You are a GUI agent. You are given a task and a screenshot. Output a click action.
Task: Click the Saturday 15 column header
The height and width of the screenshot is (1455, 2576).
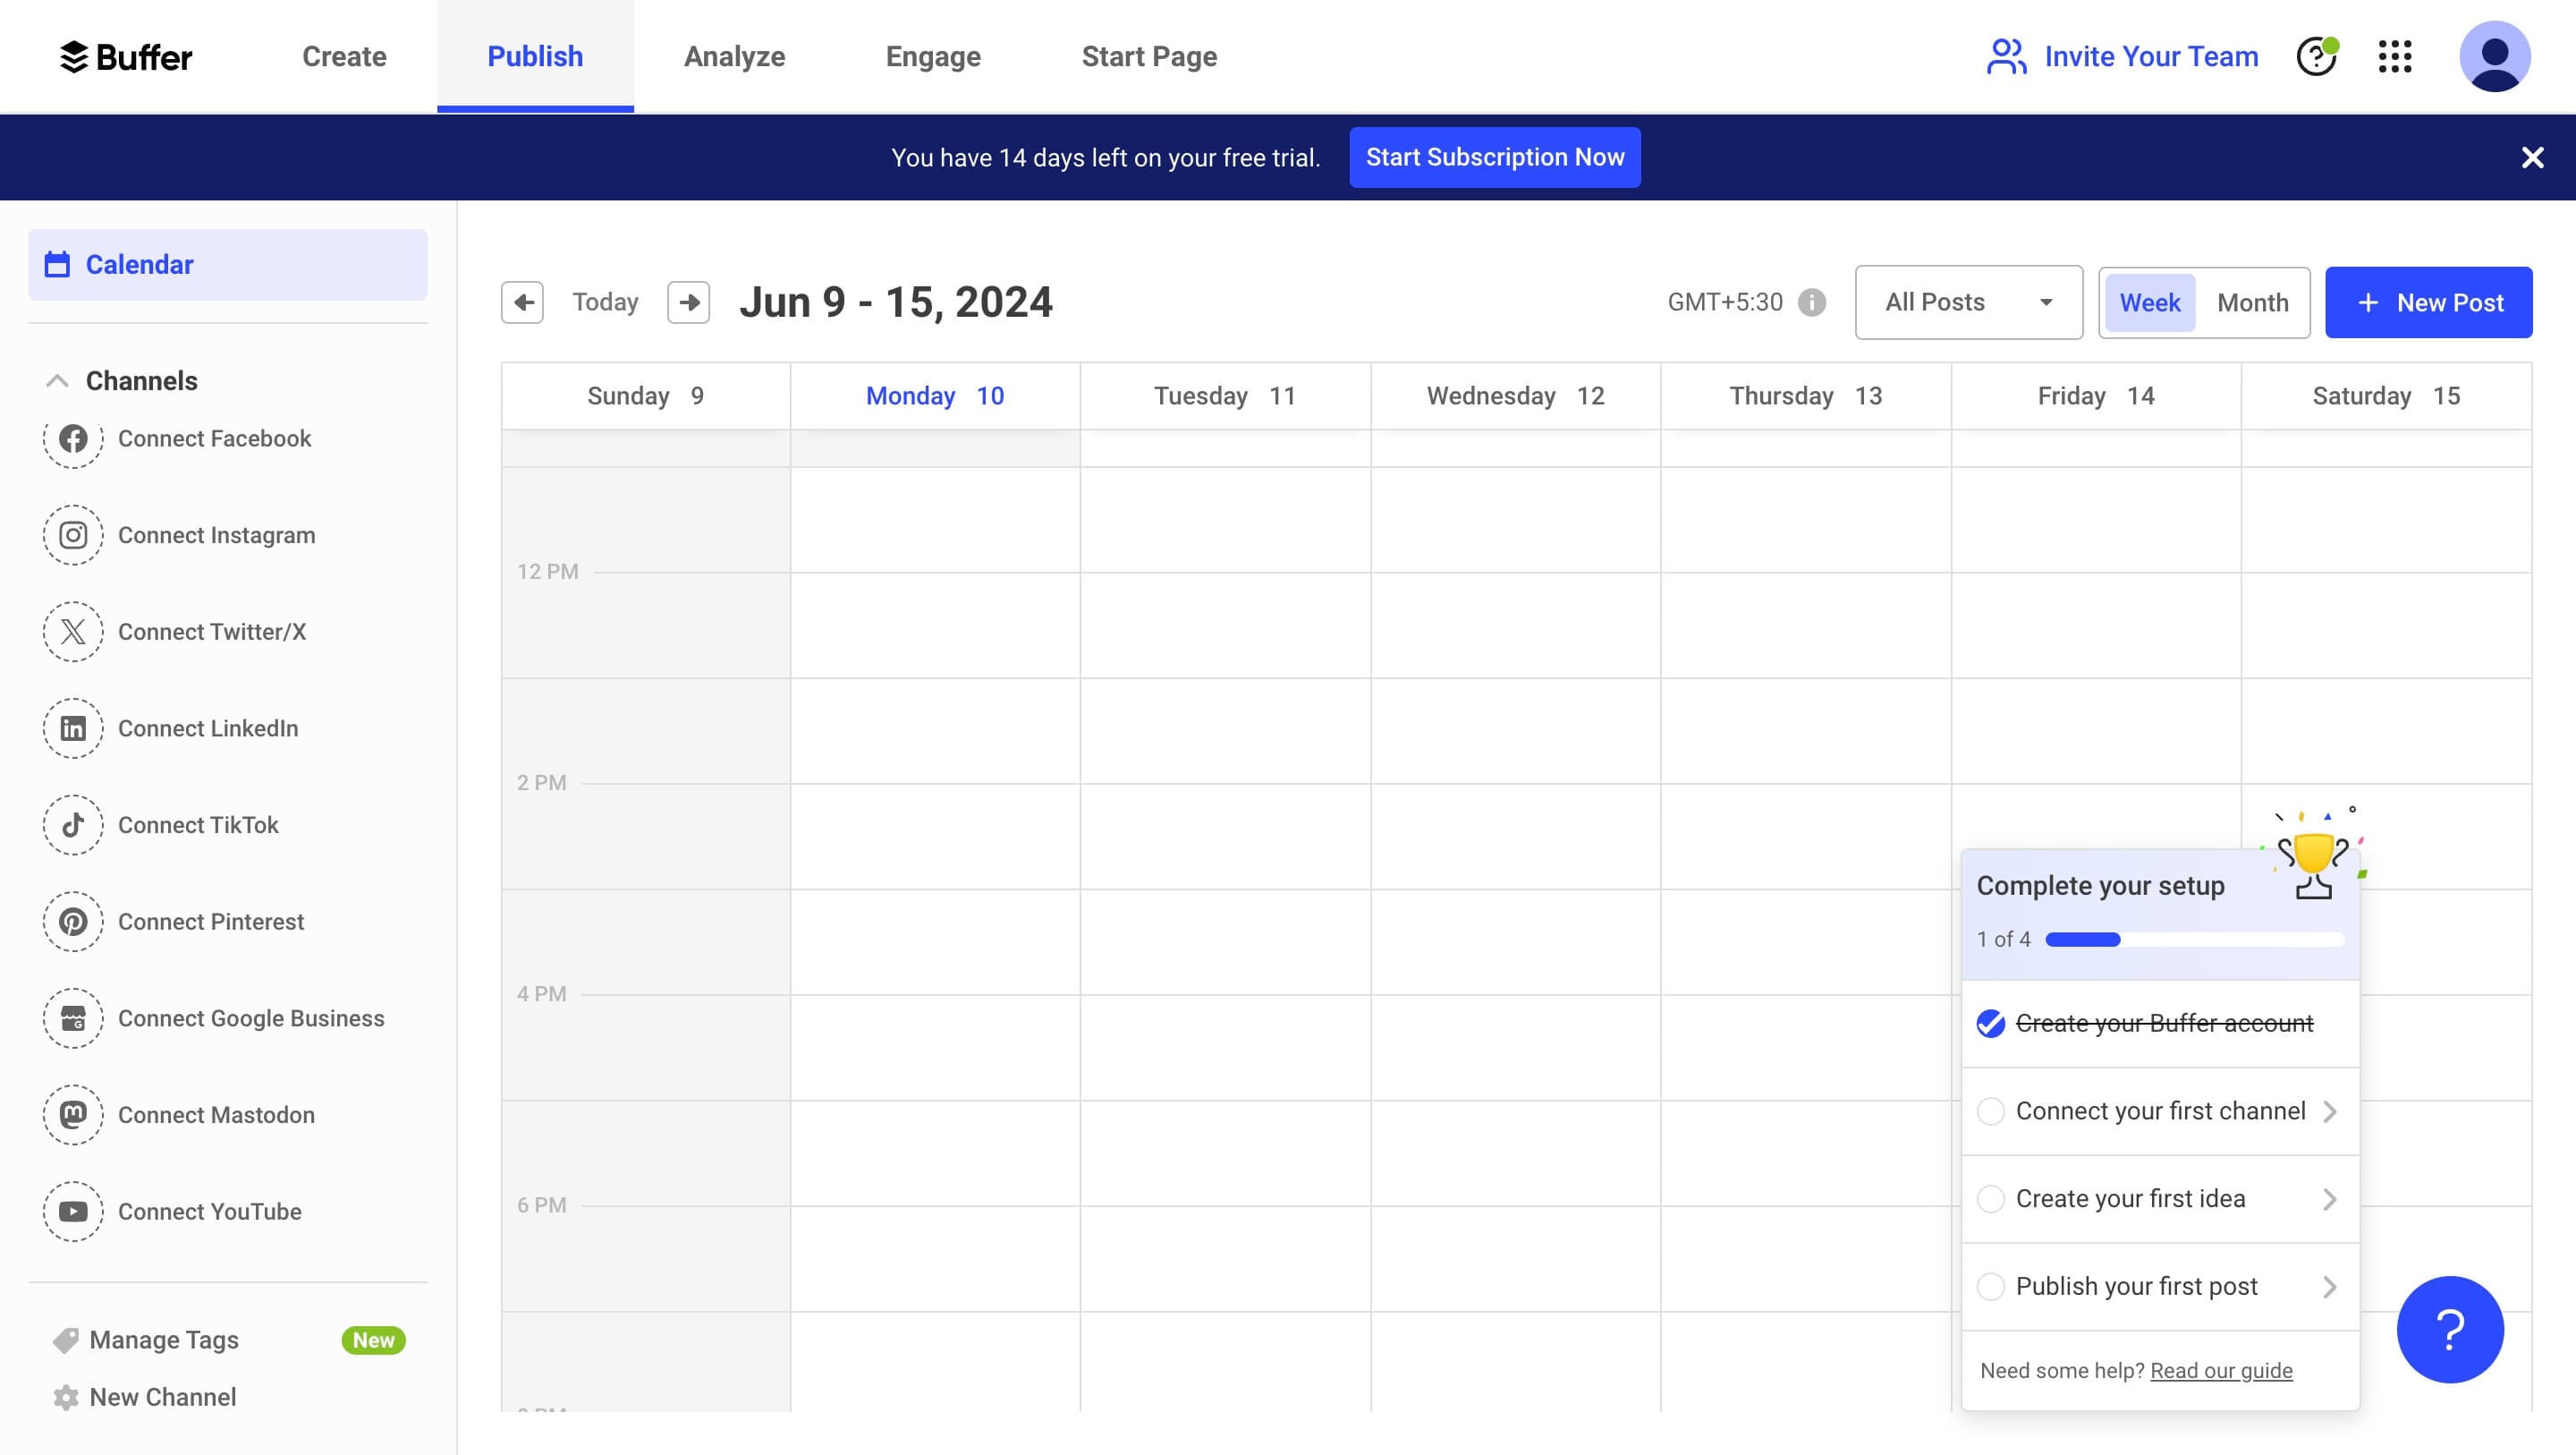click(2386, 396)
